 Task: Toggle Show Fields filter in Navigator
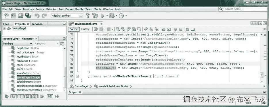14,96
